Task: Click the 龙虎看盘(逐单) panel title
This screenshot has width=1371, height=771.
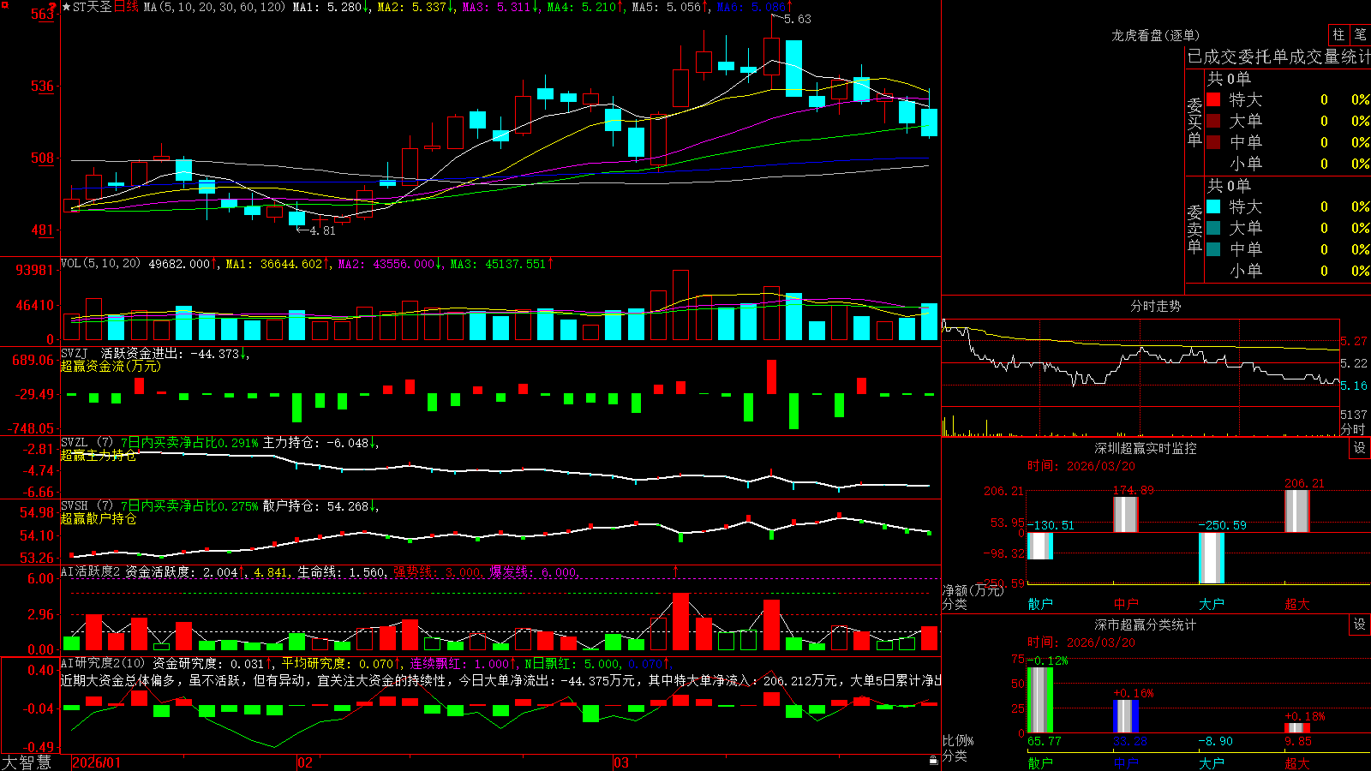Action: (x=1155, y=35)
